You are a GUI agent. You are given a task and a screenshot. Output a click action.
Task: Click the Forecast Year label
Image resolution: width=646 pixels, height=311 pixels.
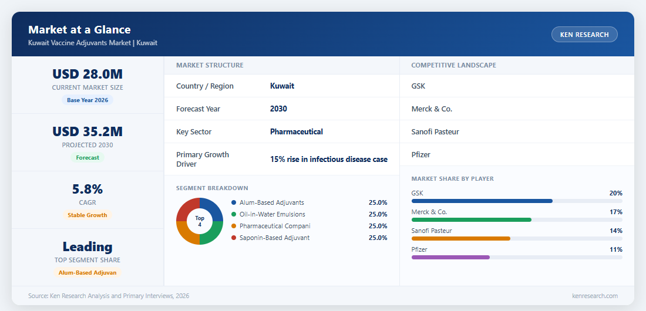[x=198, y=109]
